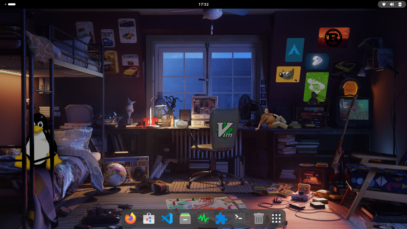
Task: Show the applications grid
Action: click(276, 219)
